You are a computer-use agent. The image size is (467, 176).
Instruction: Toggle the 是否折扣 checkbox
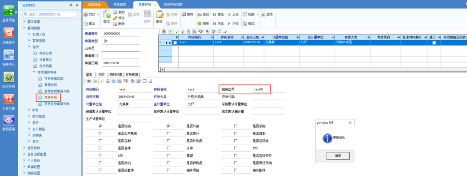pos(100,163)
